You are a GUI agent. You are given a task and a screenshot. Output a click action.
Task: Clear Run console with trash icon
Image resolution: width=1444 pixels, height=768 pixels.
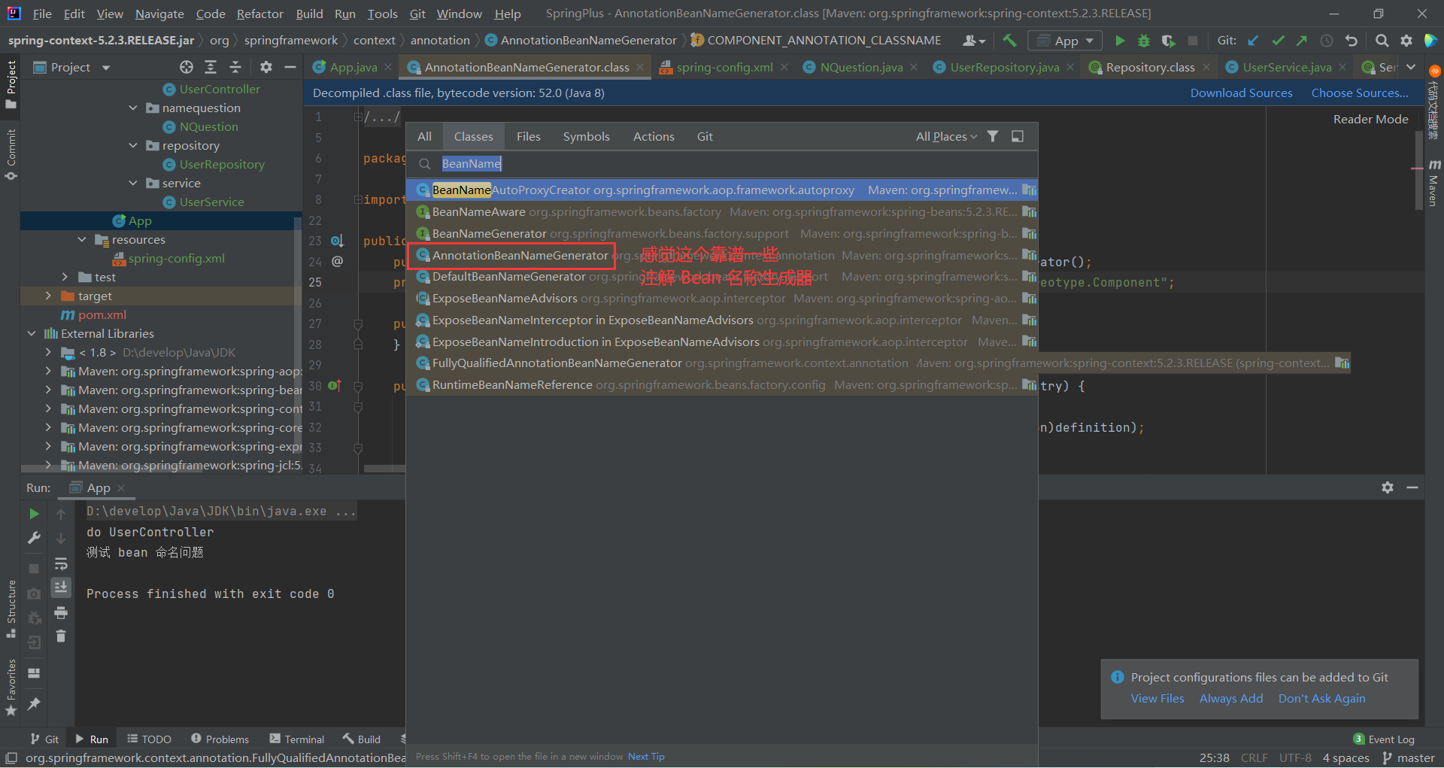pos(61,636)
